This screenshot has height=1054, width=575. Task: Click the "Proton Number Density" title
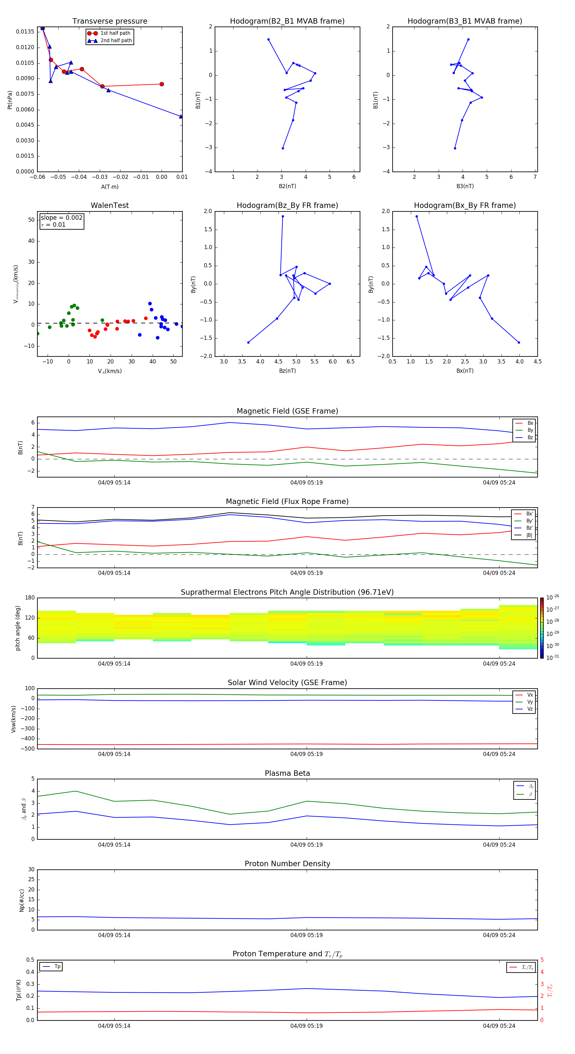(x=287, y=864)
